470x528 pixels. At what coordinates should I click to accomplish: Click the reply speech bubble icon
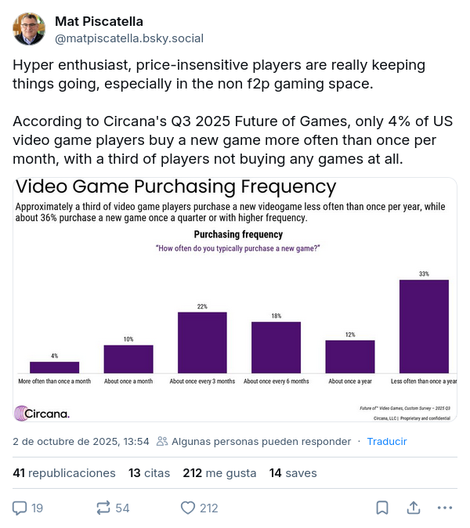coord(20,508)
